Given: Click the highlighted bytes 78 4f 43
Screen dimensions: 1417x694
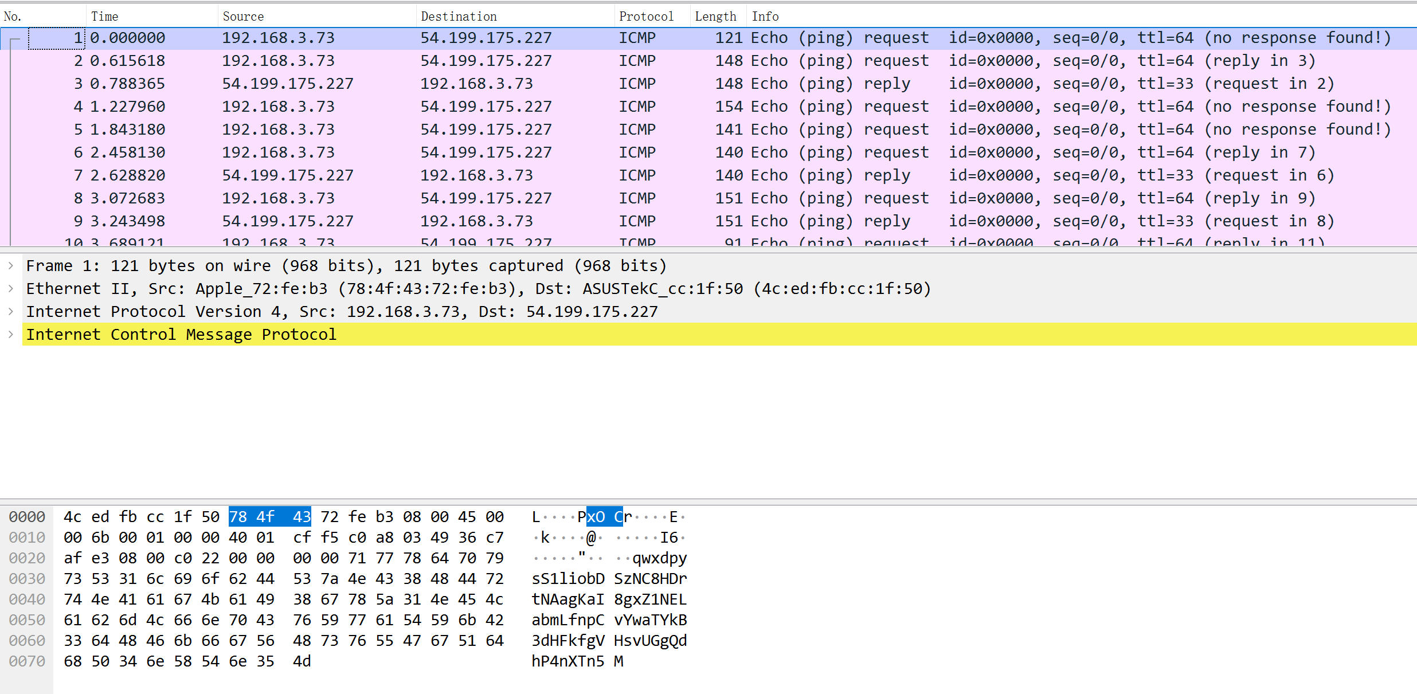Looking at the screenshot, I should pyautogui.click(x=269, y=516).
